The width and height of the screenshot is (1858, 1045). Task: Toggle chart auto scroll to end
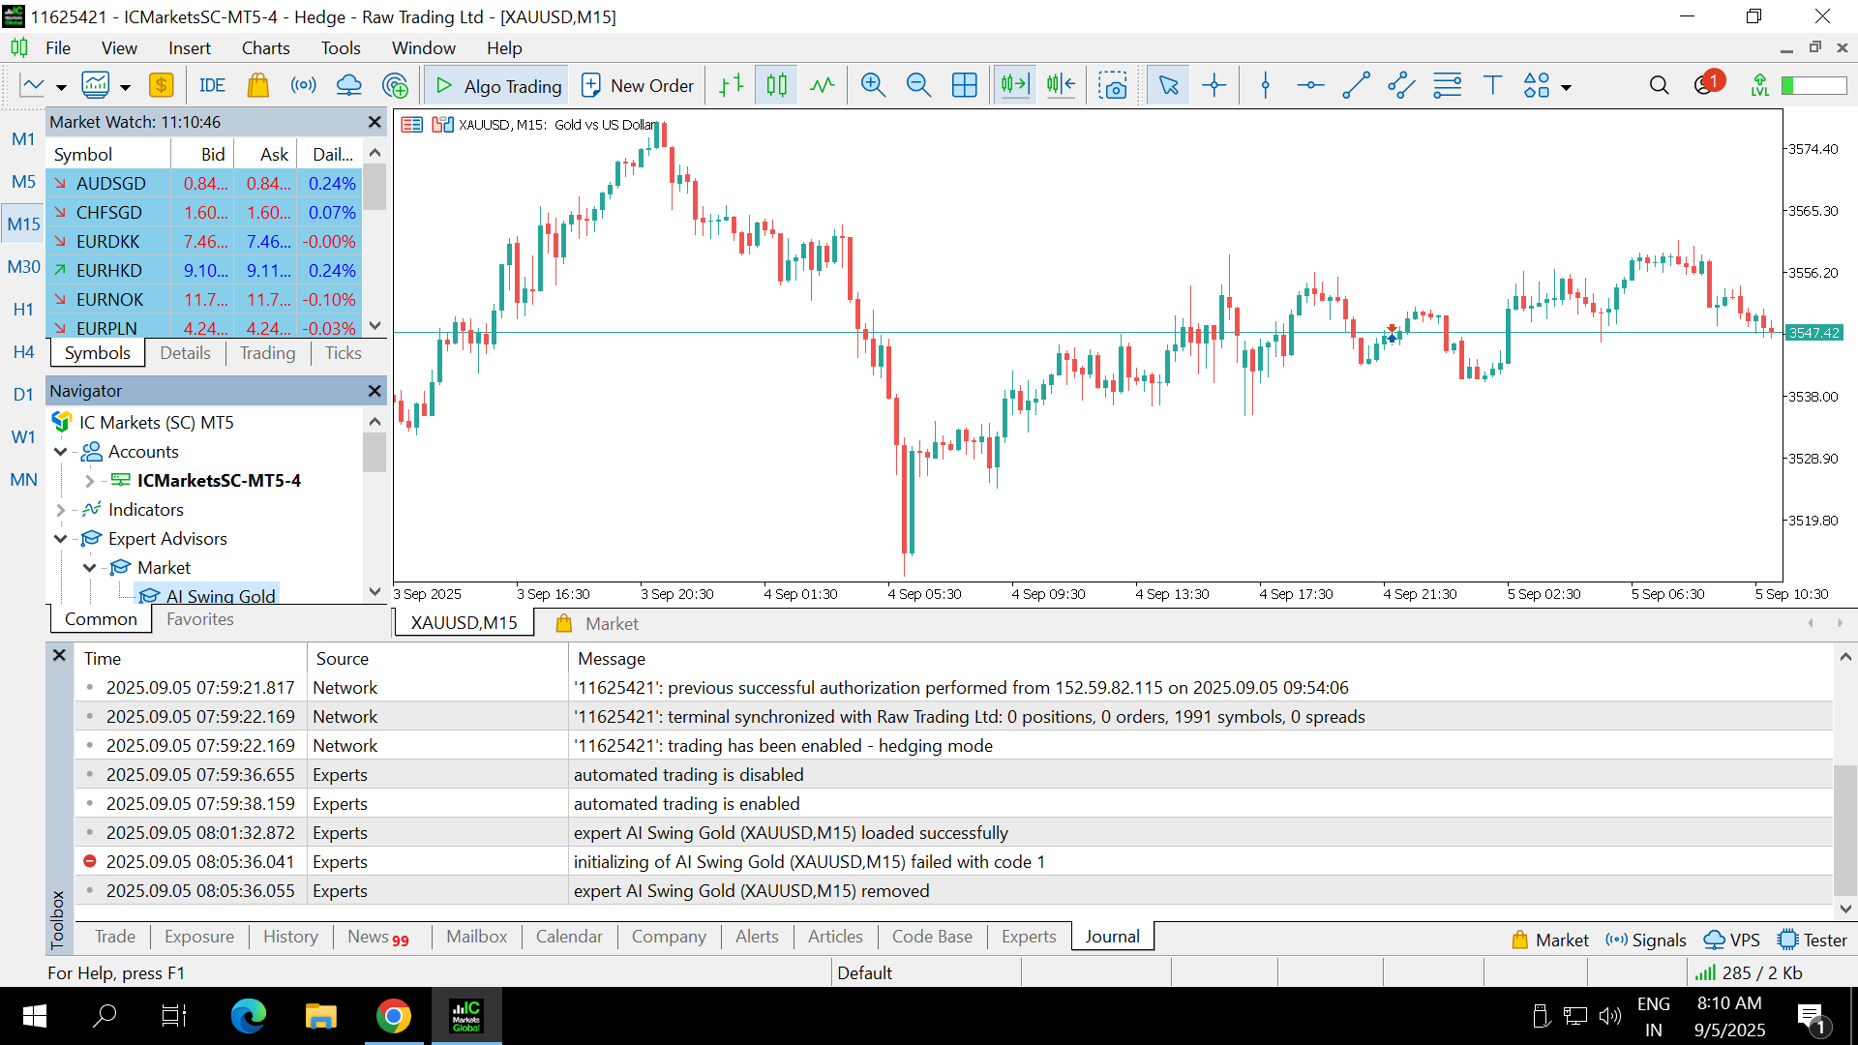click(1014, 85)
